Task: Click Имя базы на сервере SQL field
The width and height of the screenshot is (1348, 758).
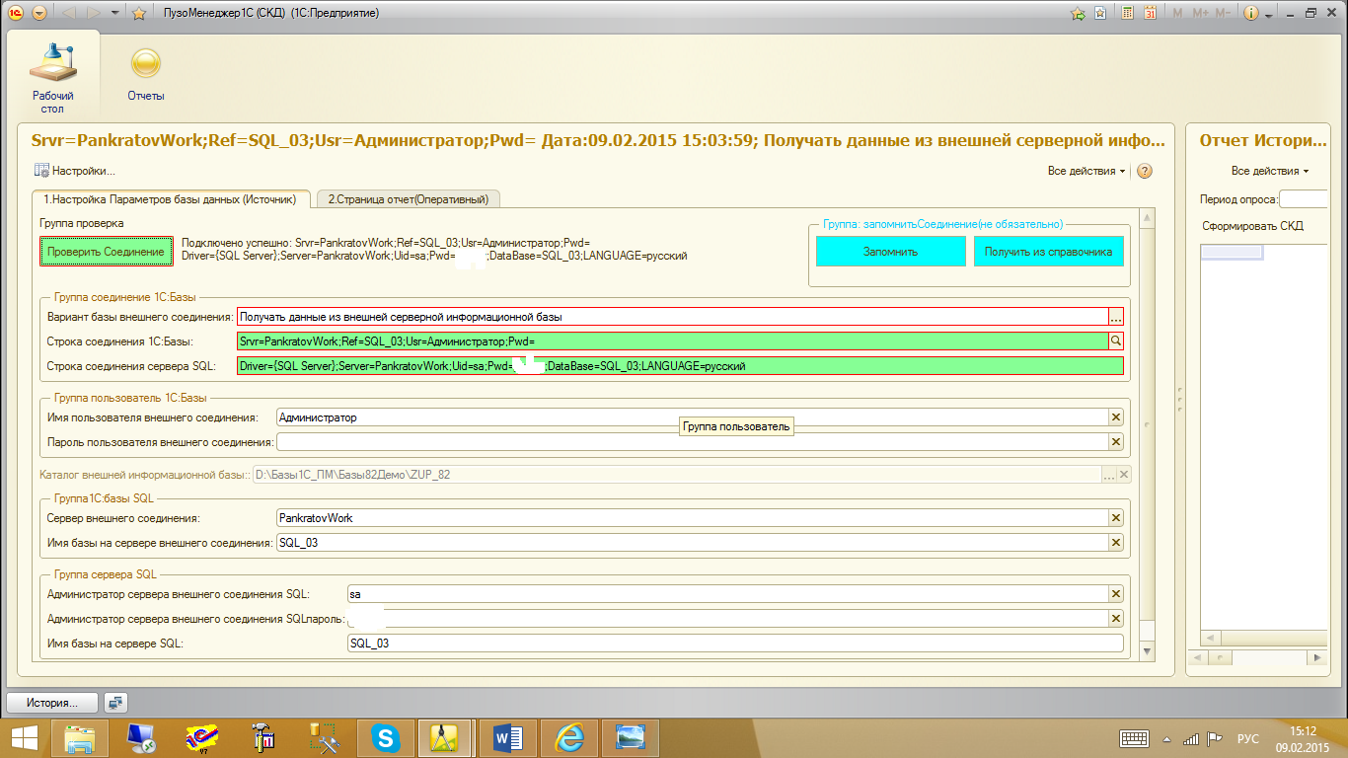Action: 735,644
